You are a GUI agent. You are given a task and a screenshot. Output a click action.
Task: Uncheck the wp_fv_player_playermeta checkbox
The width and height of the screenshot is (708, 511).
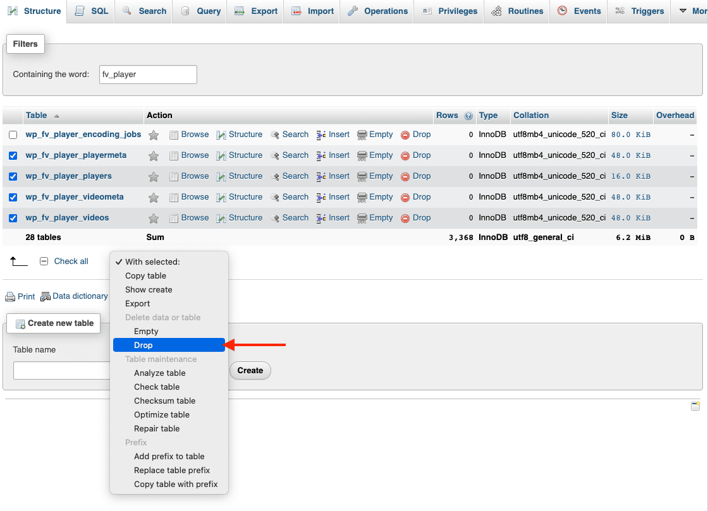[x=13, y=155]
